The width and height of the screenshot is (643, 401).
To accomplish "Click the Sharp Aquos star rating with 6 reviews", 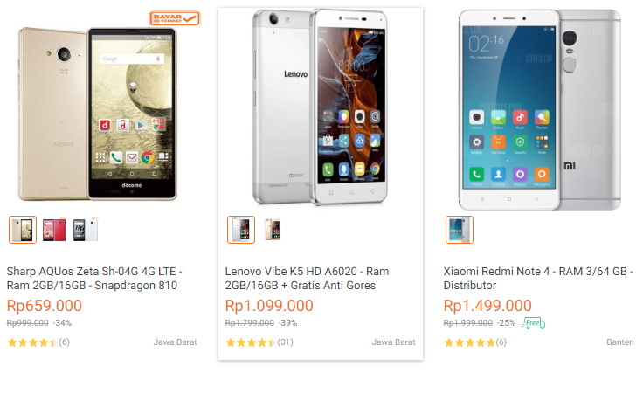I will [x=38, y=342].
